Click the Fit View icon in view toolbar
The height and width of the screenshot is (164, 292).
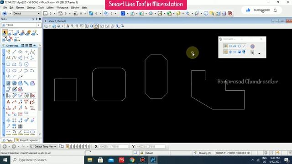87,26
